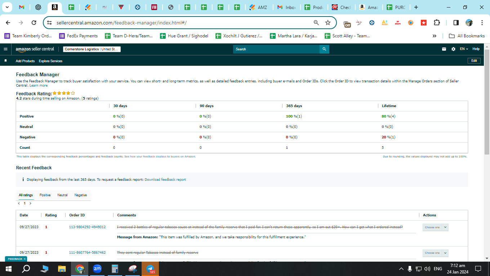Open Calculator from the taskbar

[x=115, y=268]
